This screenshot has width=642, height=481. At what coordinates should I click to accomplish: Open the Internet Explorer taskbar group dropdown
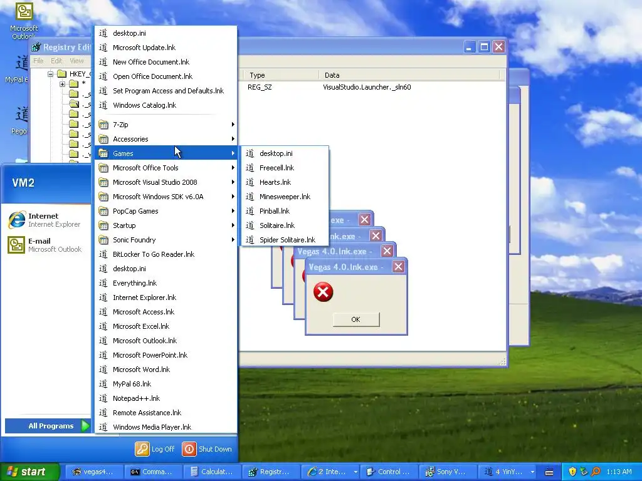tap(355, 472)
